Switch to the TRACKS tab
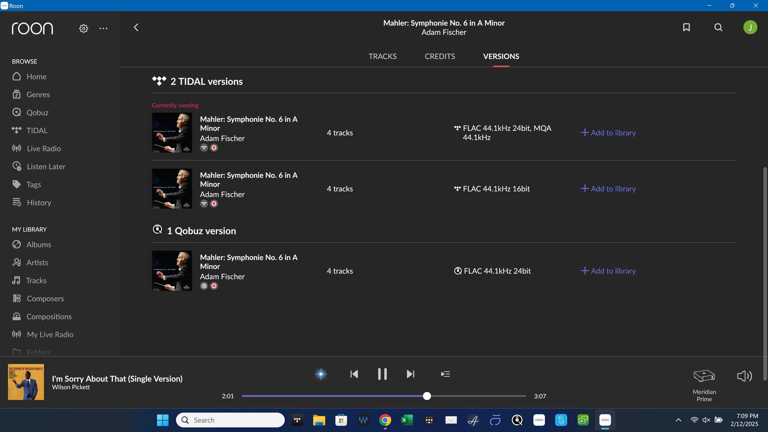 (382, 56)
